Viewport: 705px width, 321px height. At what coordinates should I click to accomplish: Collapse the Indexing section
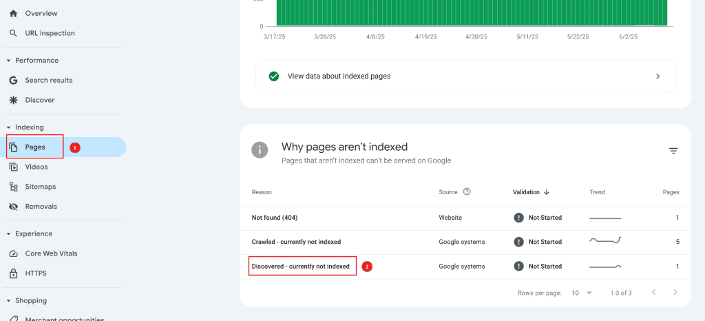pyautogui.click(x=8, y=127)
